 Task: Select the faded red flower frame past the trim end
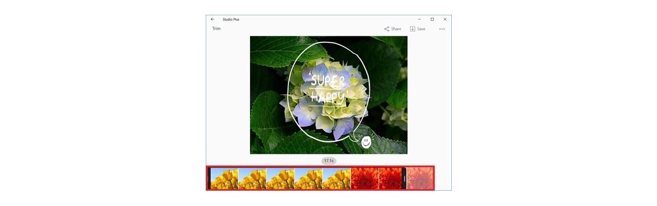(420, 178)
